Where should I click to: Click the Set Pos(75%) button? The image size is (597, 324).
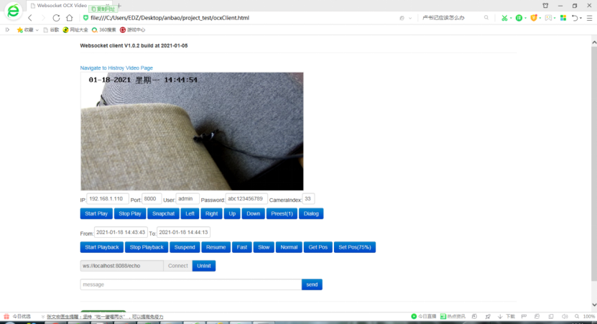tap(354, 247)
